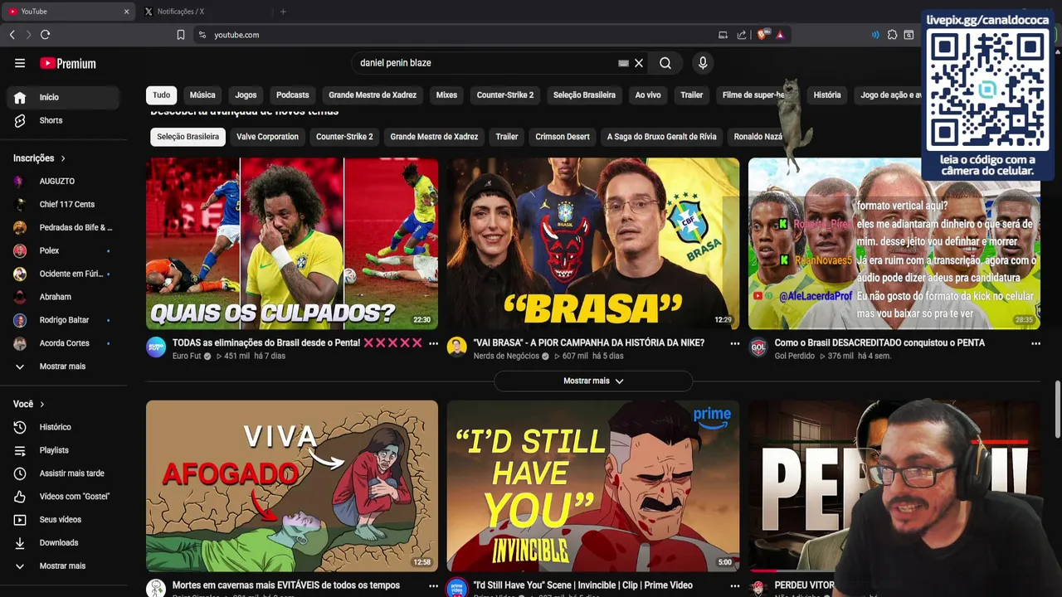Screen dimensions: 1062x597
Task: Open options for Invincible clip video
Action: point(734,585)
